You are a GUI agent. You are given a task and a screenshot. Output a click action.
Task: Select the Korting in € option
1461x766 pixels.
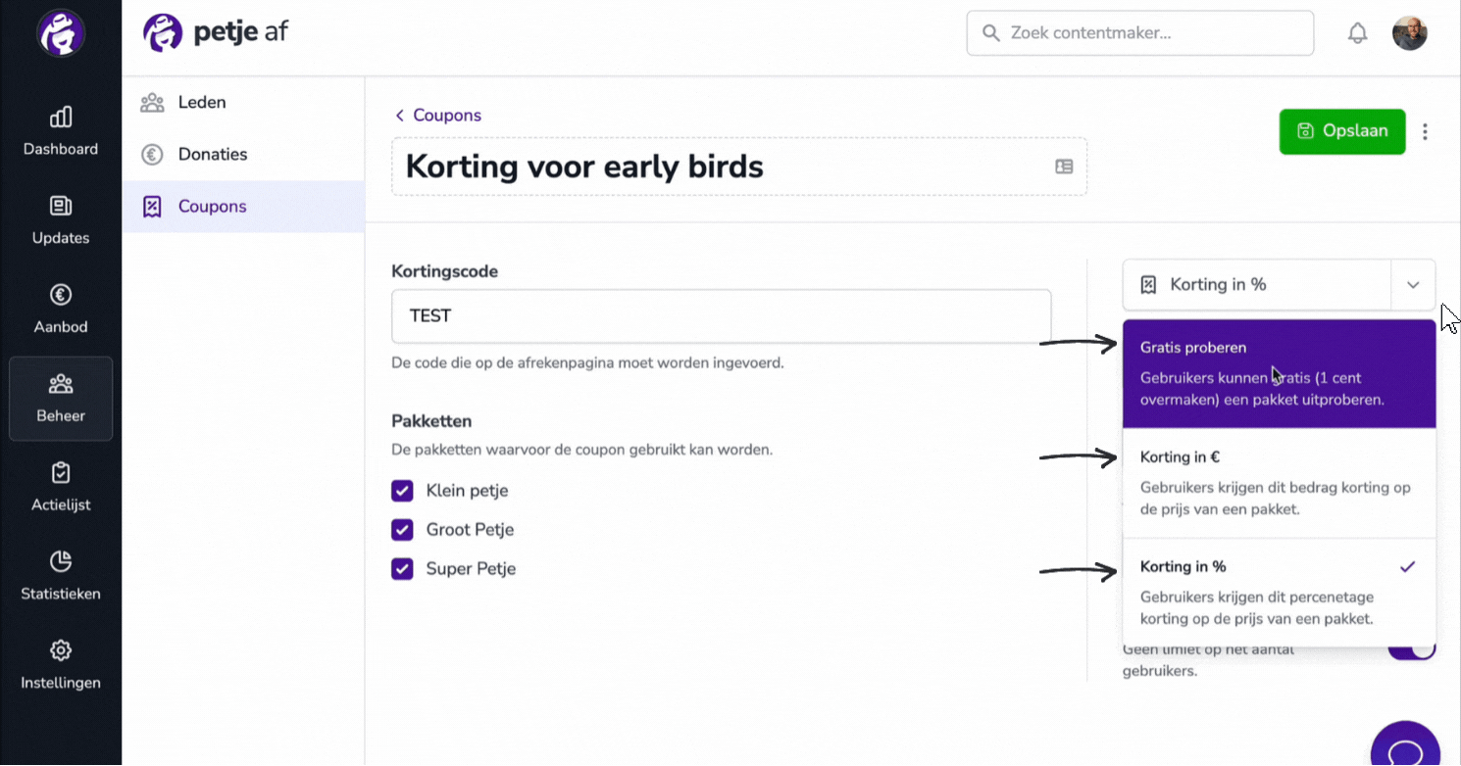(1279, 483)
